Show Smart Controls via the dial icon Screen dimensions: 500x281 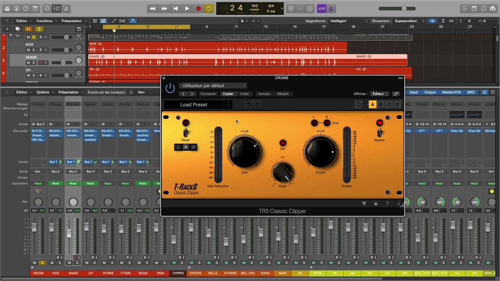pyautogui.click(x=47, y=9)
